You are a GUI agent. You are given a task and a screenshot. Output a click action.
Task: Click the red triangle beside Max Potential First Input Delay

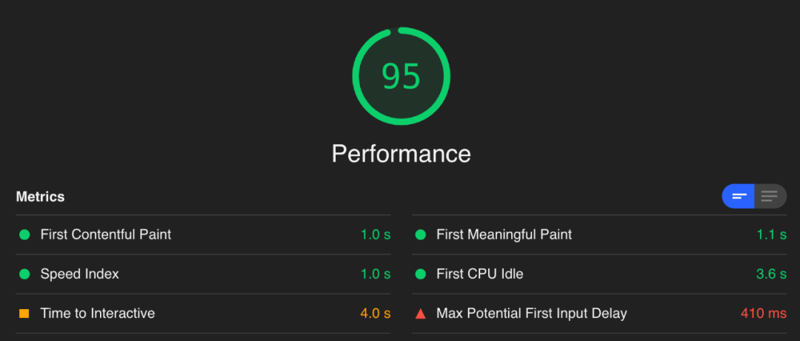tap(421, 314)
